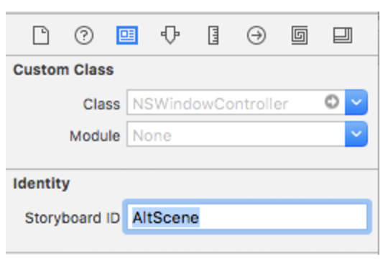
Task: Open the File inspector page icon
Action: coord(41,35)
